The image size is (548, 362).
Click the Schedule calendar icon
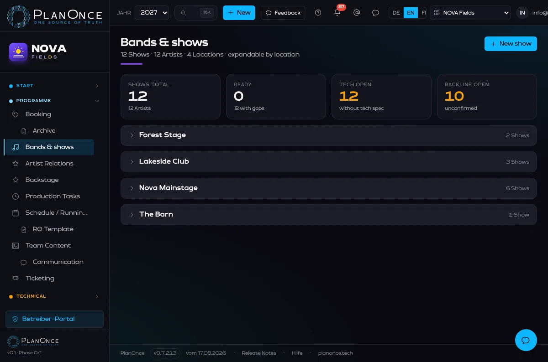pos(16,213)
